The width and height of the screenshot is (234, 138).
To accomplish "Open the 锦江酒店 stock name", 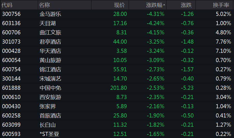I will pos(50,70).
